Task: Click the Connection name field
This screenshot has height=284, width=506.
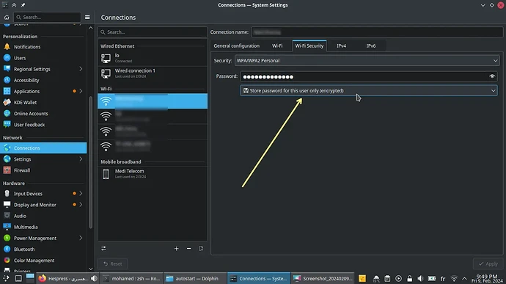Action: pos(377,32)
